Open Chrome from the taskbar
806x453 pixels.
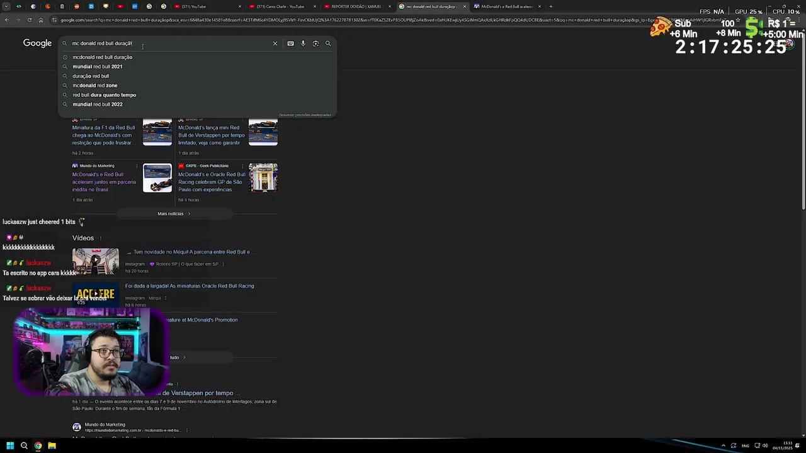click(38, 445)
